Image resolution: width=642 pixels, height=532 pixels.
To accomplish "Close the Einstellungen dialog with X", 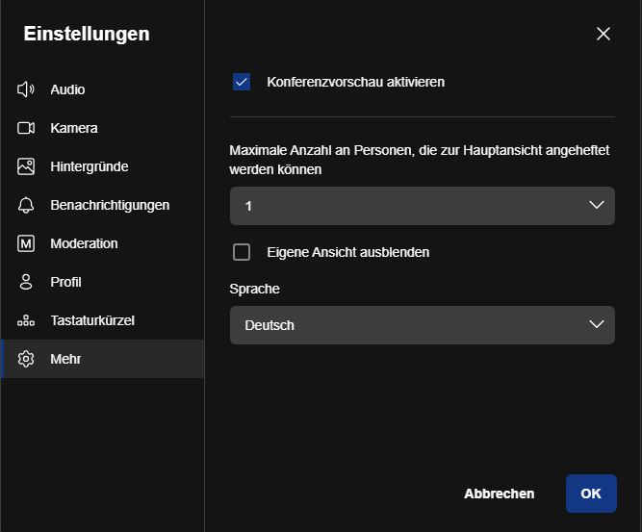I will pos(603,34).
